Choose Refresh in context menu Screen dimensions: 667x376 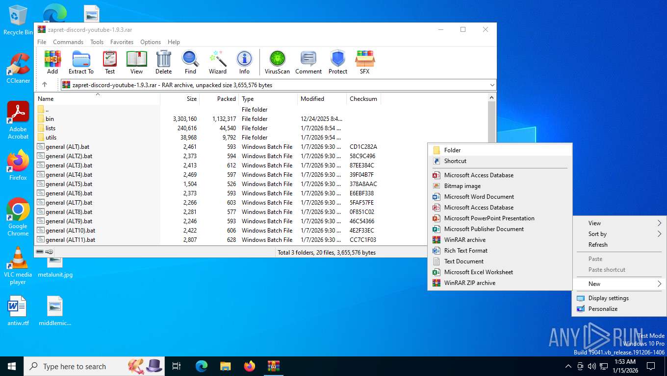[x=619, y=245]
